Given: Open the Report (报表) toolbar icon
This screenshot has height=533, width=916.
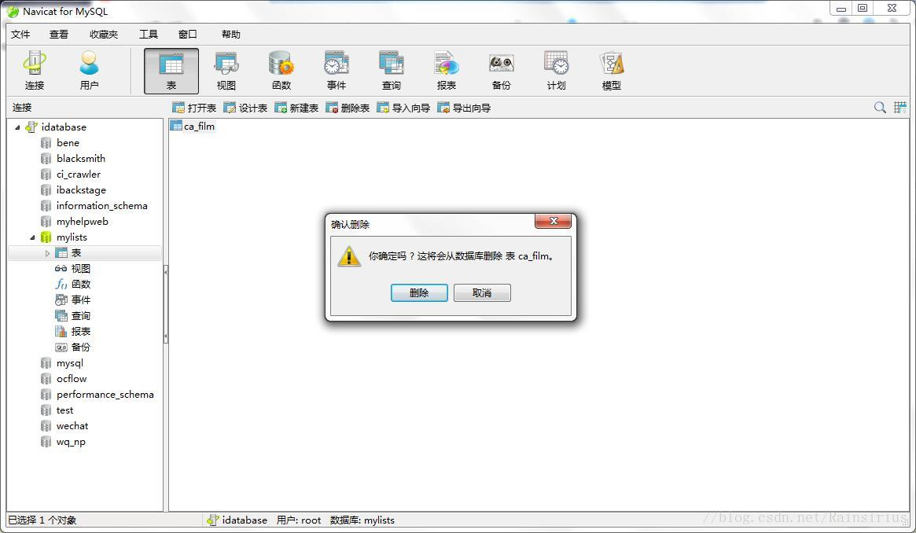Looking at the screenshot, I should click(x=447, y=71).
